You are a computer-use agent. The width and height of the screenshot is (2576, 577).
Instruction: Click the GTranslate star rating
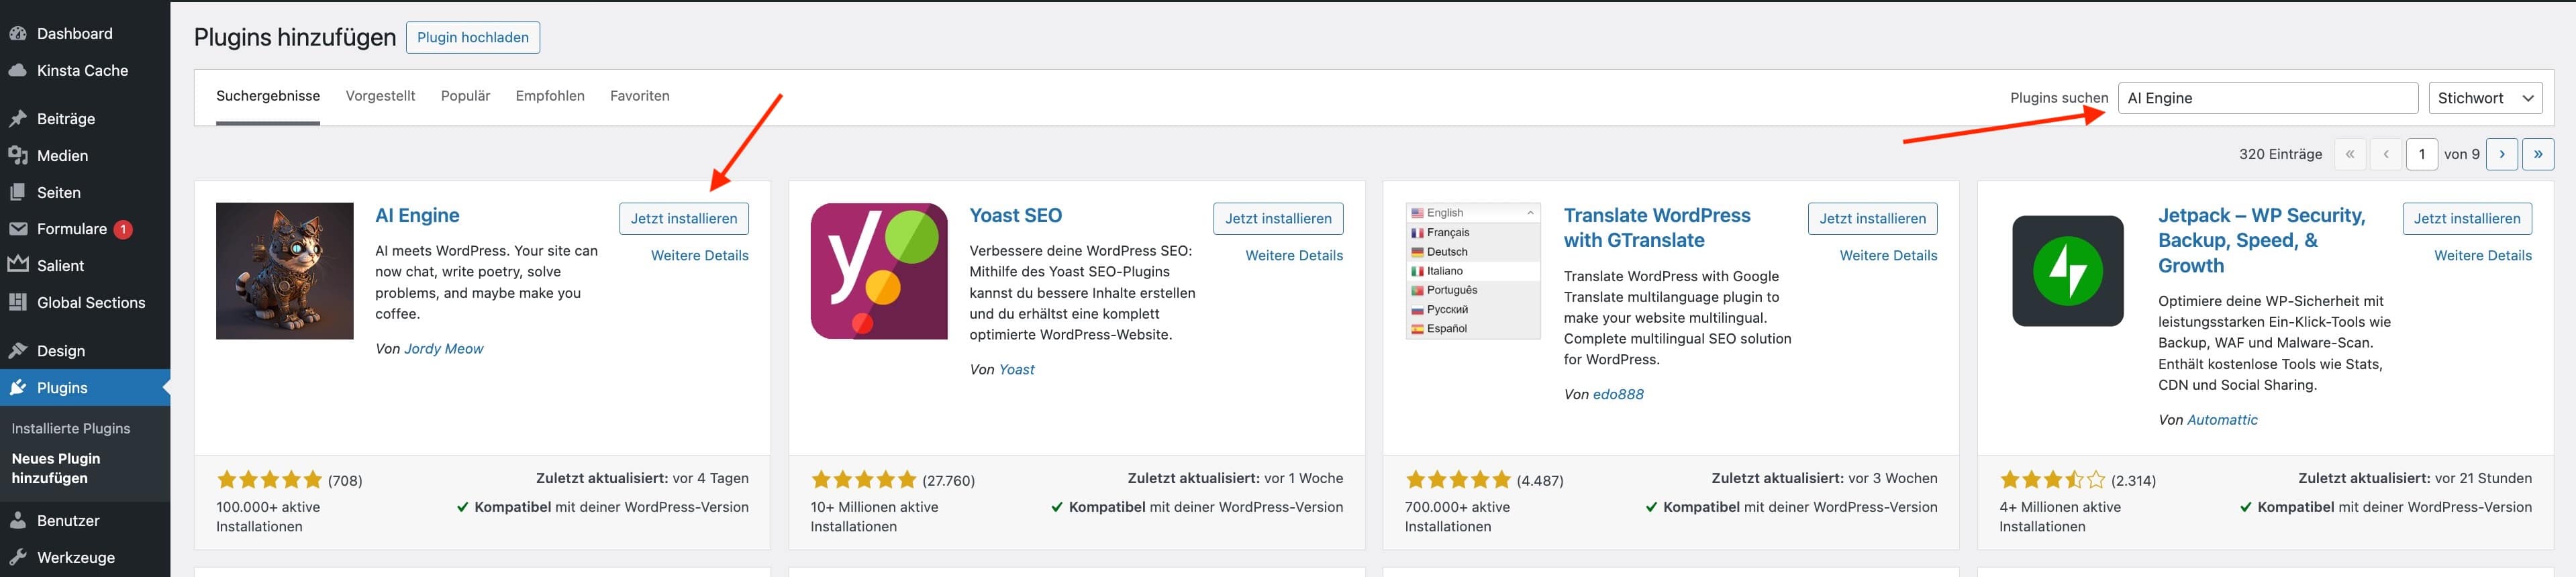[1458, 479]
